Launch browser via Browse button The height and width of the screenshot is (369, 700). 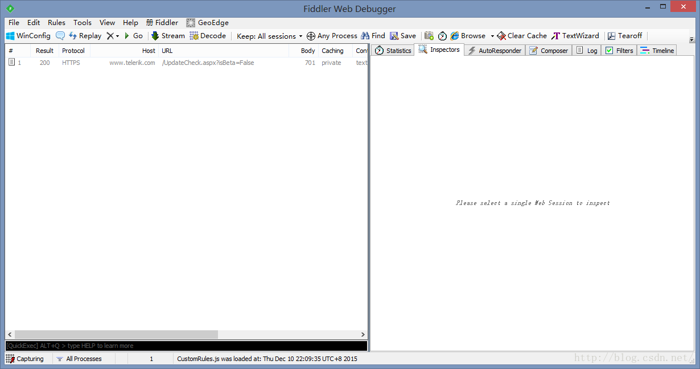pos(468,36)
